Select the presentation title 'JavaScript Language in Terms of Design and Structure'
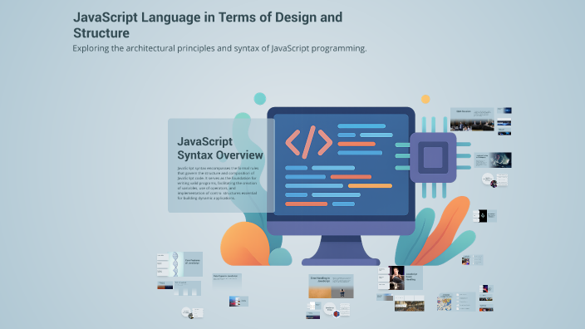Viewport: 585px width, 329px height. pos(208,25)
